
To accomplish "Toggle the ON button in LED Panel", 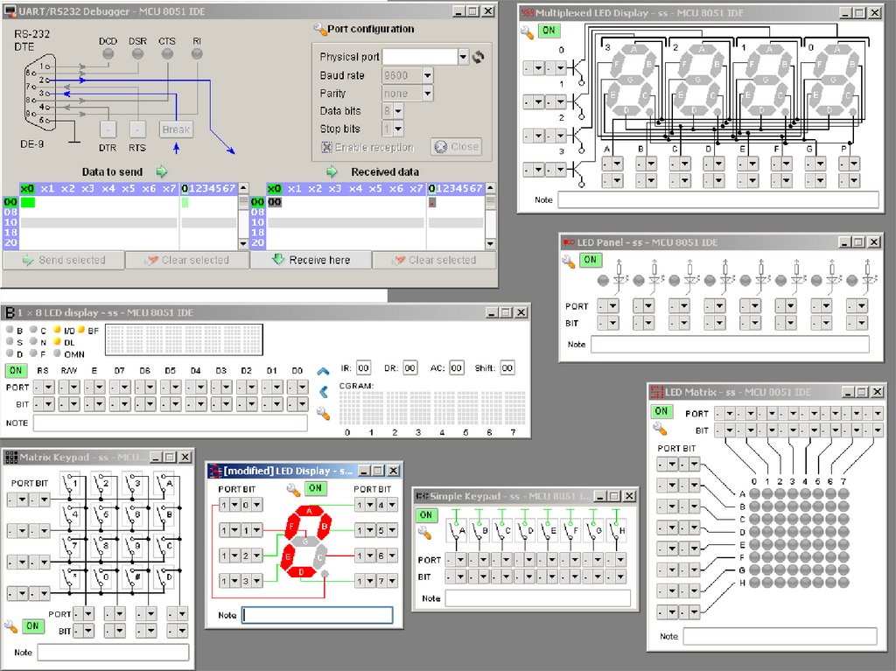I will coord(591,260).
